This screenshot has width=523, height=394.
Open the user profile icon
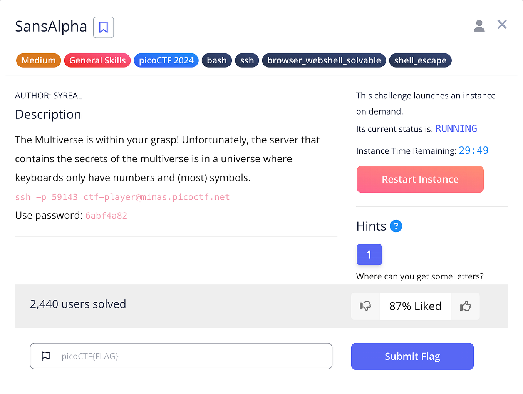pos(479,26)
